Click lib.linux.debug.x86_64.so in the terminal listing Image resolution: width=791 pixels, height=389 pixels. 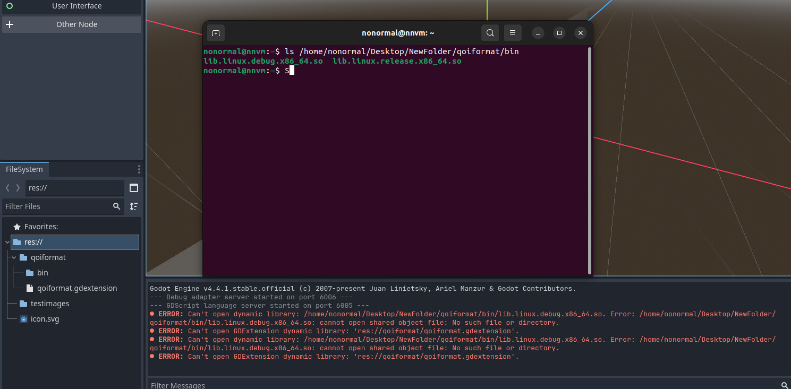[x=263, y=61]
